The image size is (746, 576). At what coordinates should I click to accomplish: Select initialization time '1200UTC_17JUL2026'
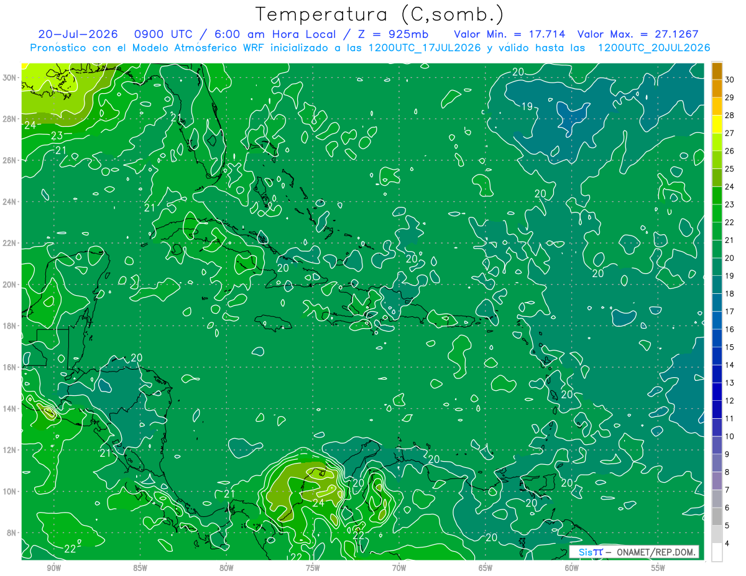coord(425,47)
